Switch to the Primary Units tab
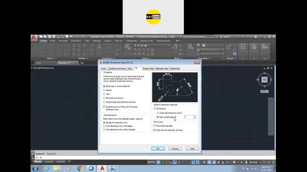This screenshot has height=172, width=307. click(x=148, y=68)
